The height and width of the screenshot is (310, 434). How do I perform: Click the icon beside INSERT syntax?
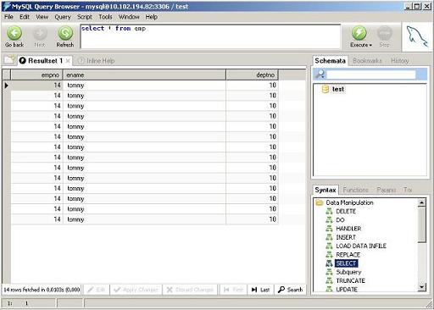coord(329,237)
